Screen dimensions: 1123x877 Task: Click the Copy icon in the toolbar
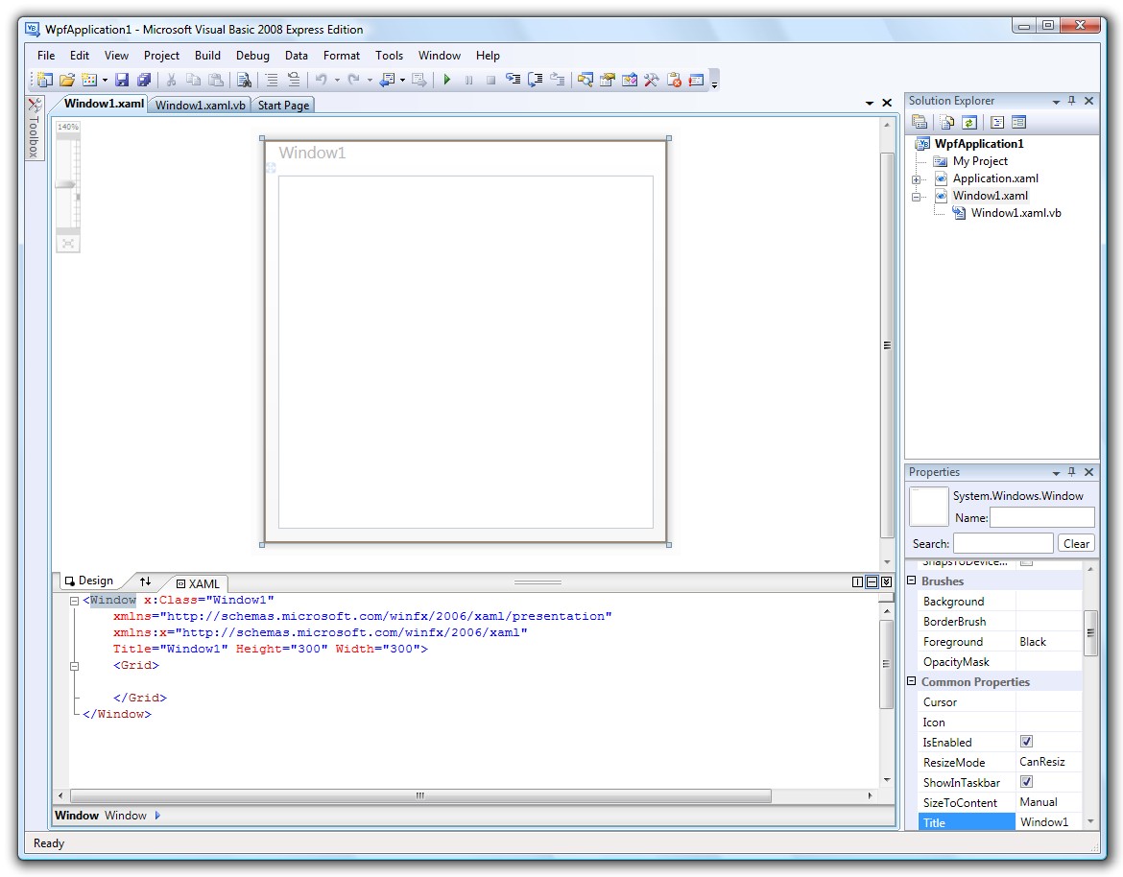coord(193,81)
